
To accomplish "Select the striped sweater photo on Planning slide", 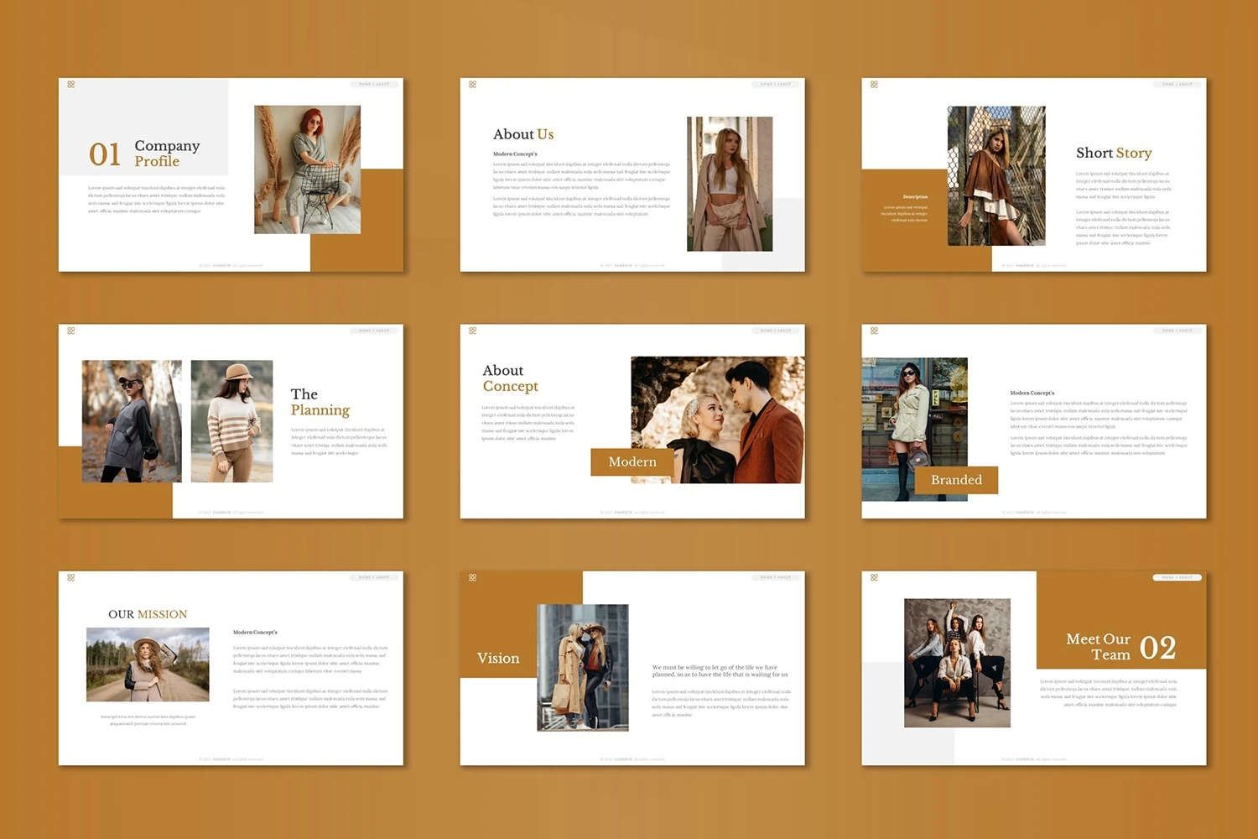I will tap(231, 421).
